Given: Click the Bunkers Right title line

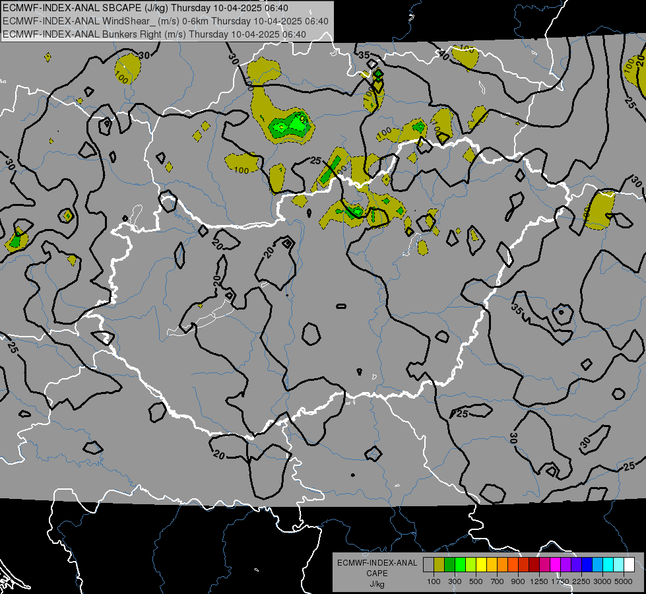Looking at the screenshot, I should (154, 34).
